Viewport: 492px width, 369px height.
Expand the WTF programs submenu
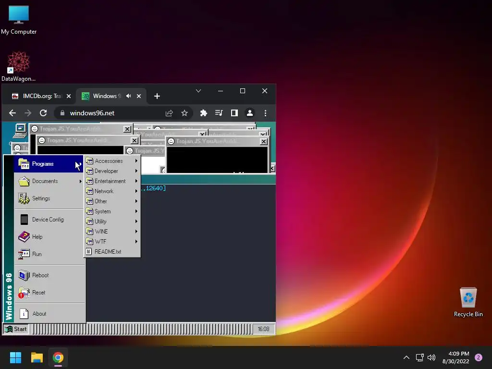(112, 241)
